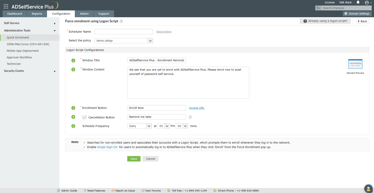Click the Direct Phone icon
The height and width of the screenshot is (193, 374).
tap(215, 191)
